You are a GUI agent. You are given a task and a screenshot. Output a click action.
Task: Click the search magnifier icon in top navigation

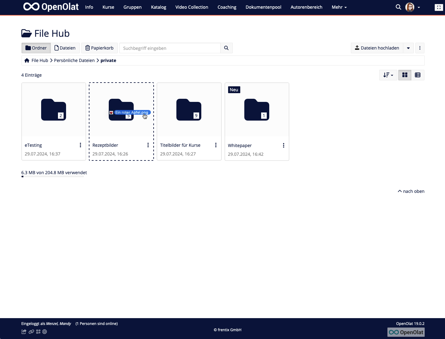[x=398, y=7]
